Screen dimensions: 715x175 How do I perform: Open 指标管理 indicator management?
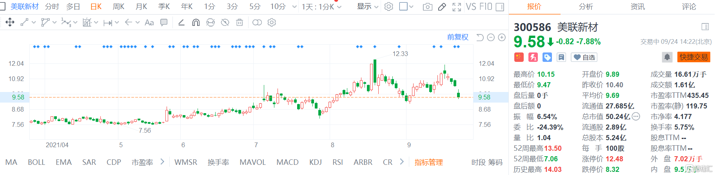pos(428,162)
